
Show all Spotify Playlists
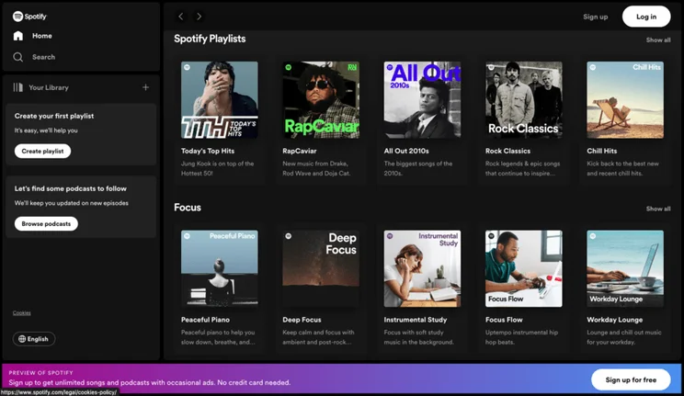point(658,40)
